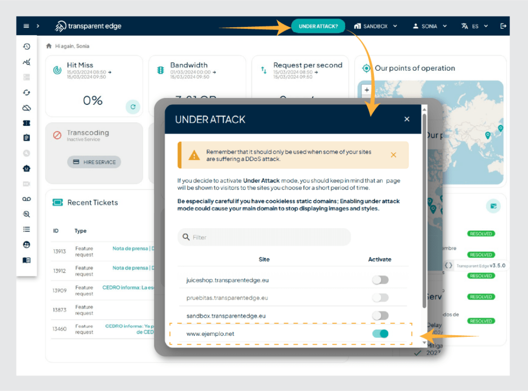
Task: Zoom in on the operations map
Action: point(367,90)
